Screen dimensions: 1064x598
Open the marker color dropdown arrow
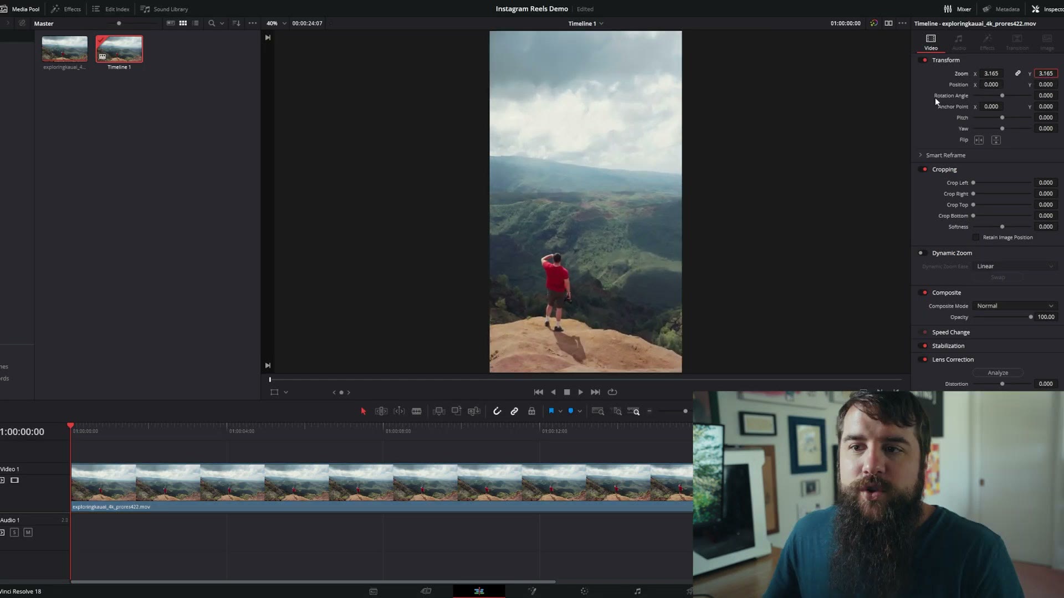point(580,411)
